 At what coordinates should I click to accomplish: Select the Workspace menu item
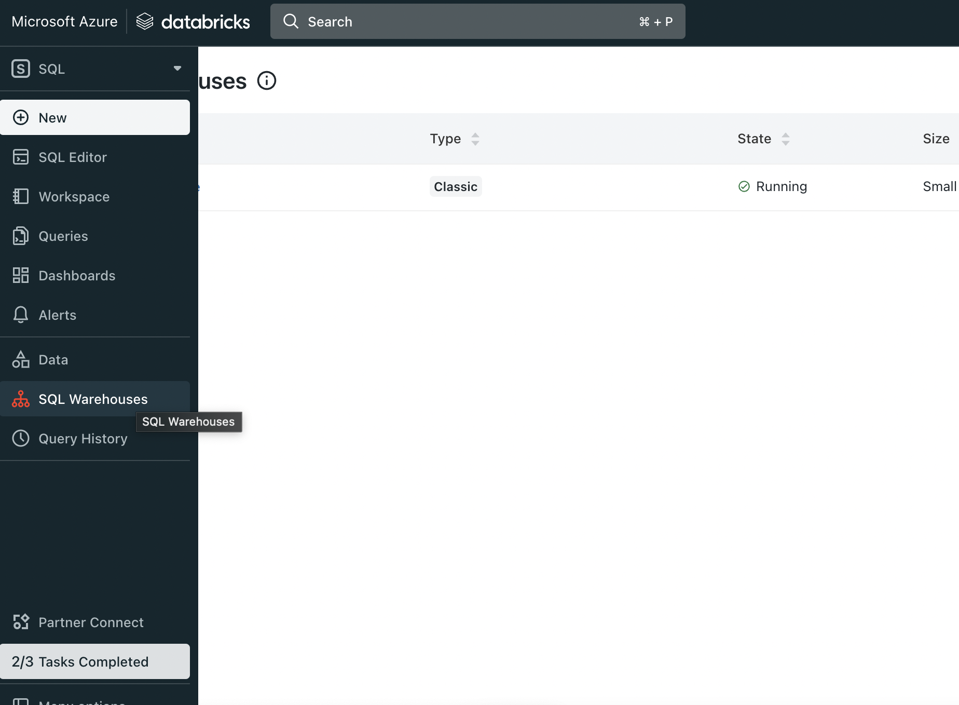tap(74, 196)
